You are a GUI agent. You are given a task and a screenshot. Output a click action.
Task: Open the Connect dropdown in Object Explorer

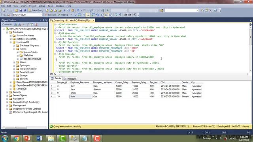coord(7,24)
